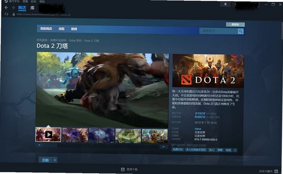This screenshot has width=283, height=174.
Task: Select the 免费开玩 tag
Action: pos(178,150)
